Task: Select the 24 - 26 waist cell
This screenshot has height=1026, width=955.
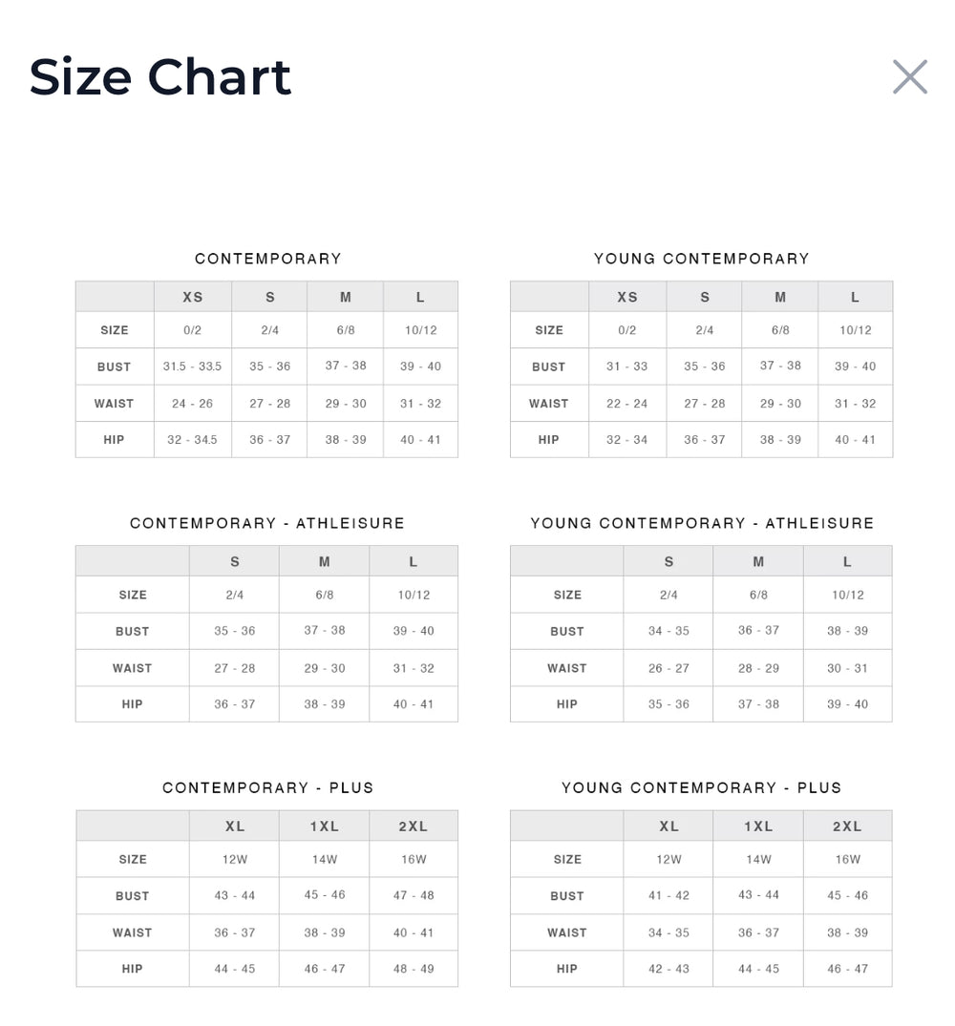Action: pyautogui.click(x=193, y=404)
